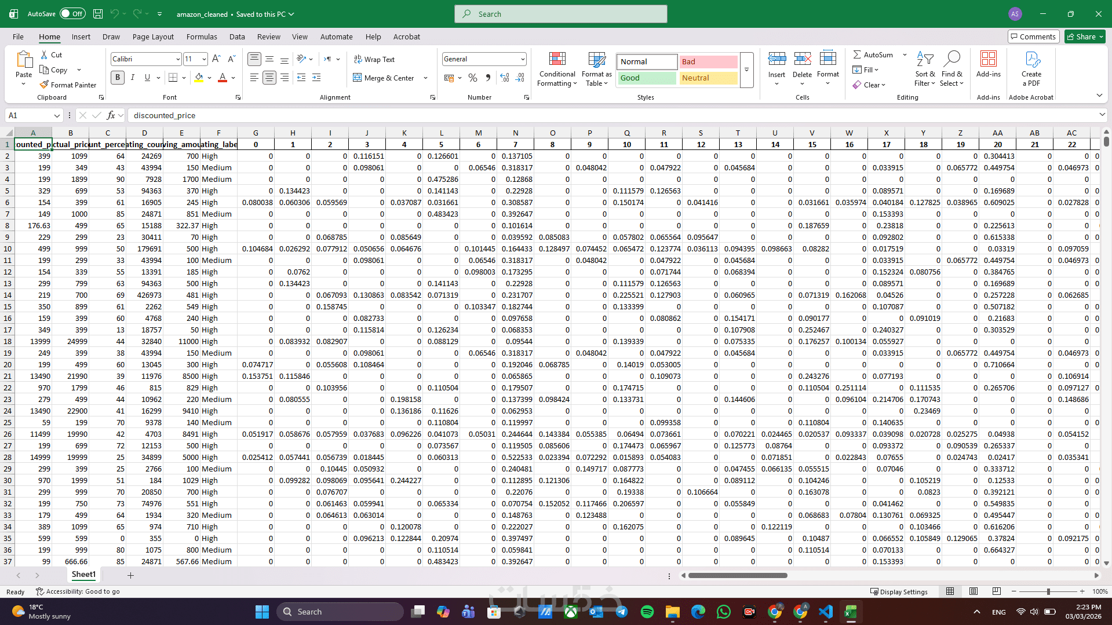Toggle align right
1112x625 pixels.
285,78
